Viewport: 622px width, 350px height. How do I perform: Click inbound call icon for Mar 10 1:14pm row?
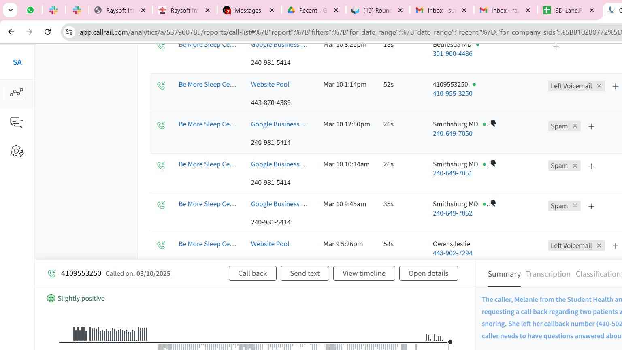[161, 85]
